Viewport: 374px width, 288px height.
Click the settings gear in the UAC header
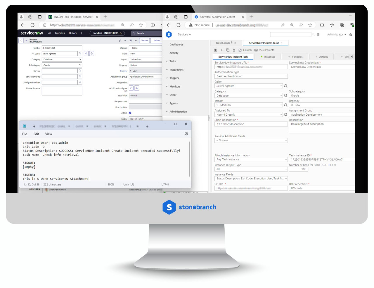[x=318, y=35]
